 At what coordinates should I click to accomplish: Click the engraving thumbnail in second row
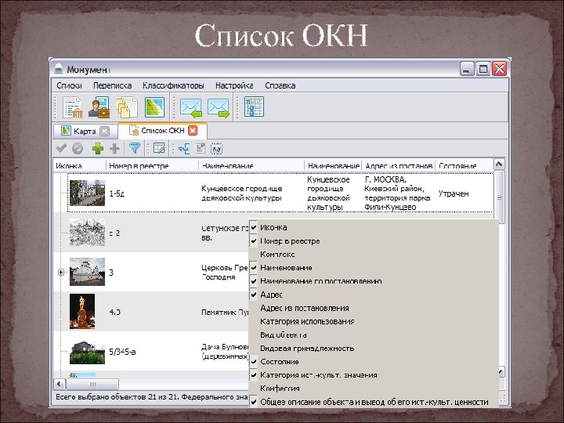tap(87, 233)
